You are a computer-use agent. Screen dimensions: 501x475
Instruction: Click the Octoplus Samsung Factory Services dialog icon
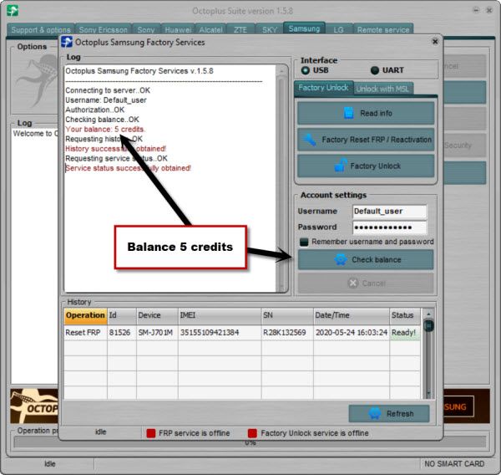[x=67, y=42]
